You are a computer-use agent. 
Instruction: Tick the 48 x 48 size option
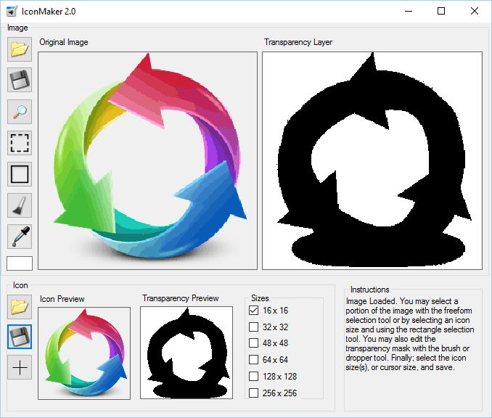click(x=253, y=343)
